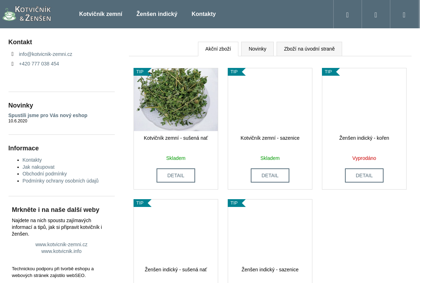Click TIP badge on Ženšen indický sušená nať

[142, 203]
